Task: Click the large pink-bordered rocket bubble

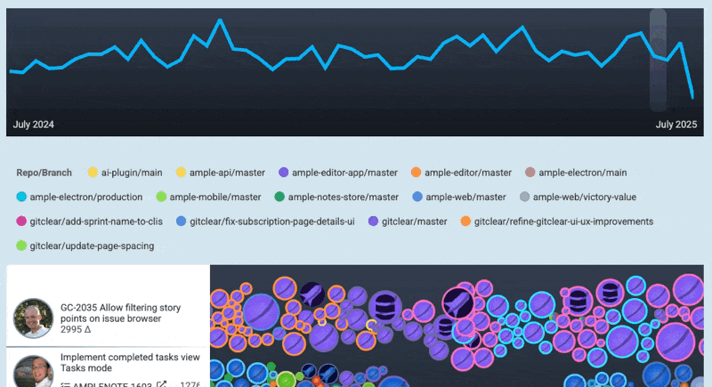Action: 458,303
